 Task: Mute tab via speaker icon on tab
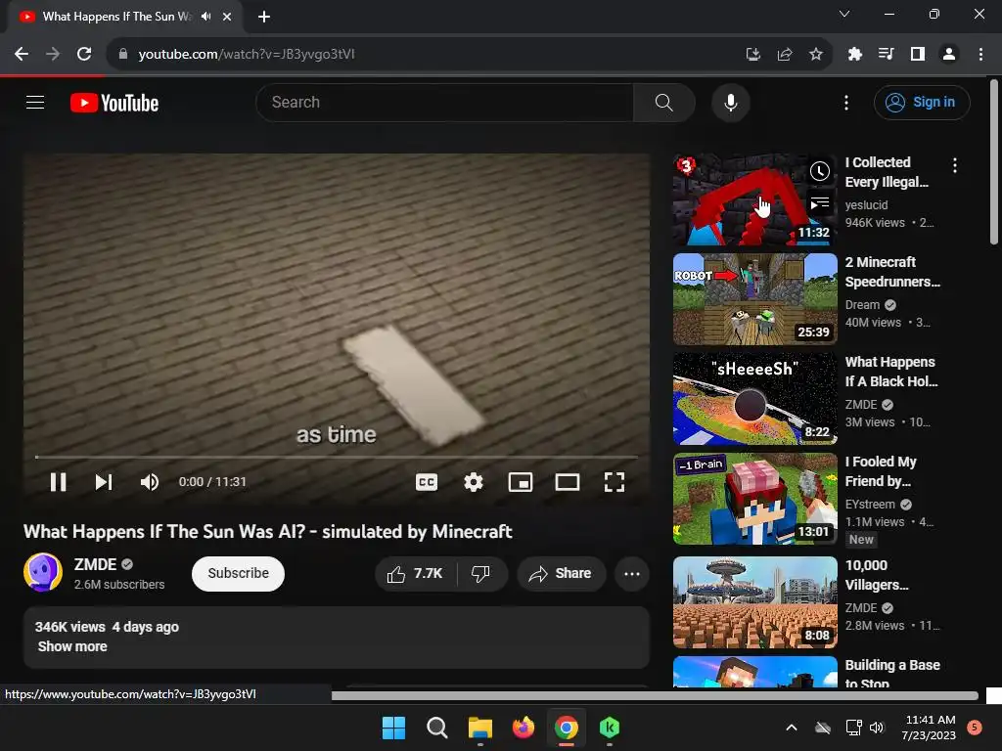(x=205, y=17)
